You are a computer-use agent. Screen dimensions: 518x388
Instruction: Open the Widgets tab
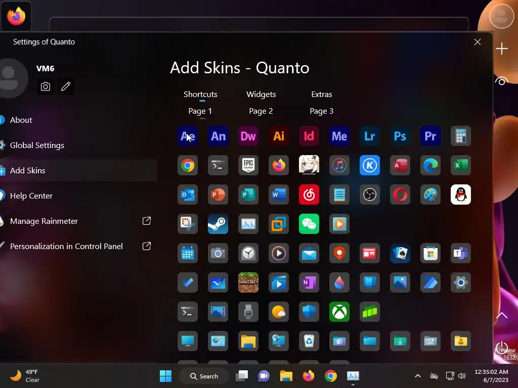click(x=261, y=94)
